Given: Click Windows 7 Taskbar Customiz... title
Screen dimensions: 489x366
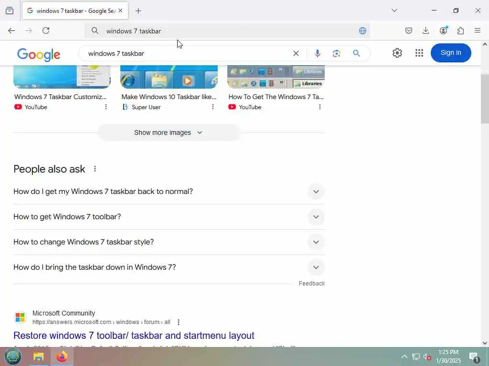Looking at the screenshot, I should coord(61,97).
